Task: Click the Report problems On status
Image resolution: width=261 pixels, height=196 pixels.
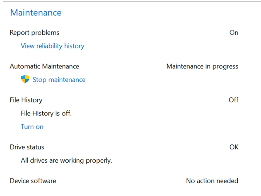Action: click(234, 33)
